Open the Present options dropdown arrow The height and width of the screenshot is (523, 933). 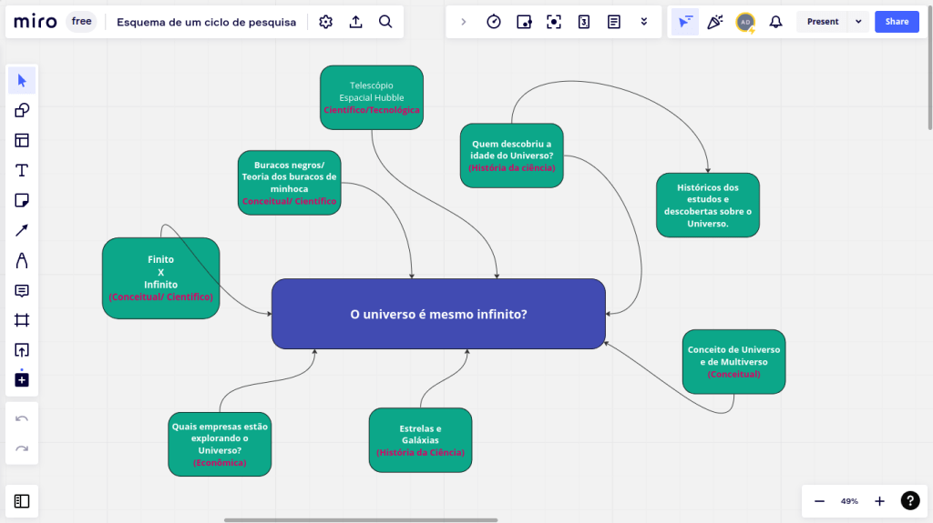(x=858, y=22)
